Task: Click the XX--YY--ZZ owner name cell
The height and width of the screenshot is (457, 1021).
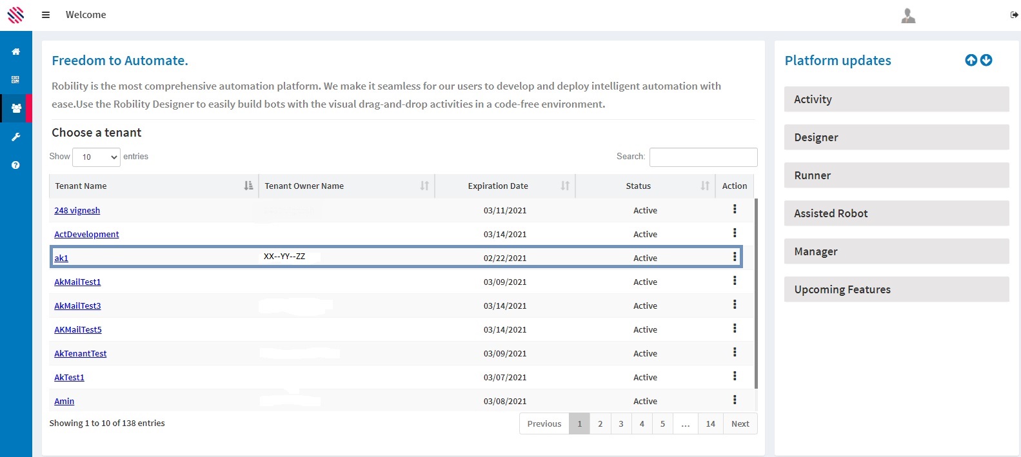Action: (284, 257)
